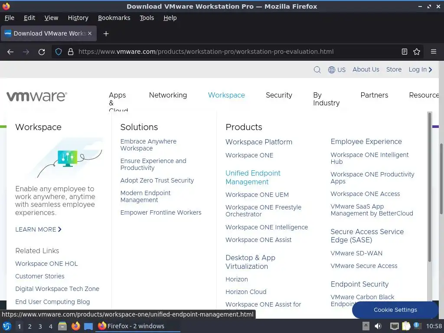The width and height of the screenshot is (444, 333).
Task: Open Empower Frontline Workers link
Action: click(x=161, y=212)
